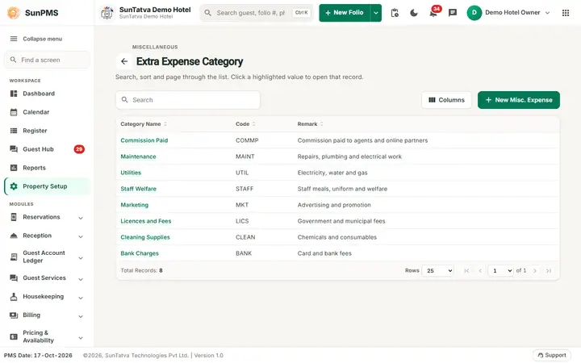The height and width of the screenshot is (363, 581).
Task: Go to the first page arrow
Action: click(466, 271)
